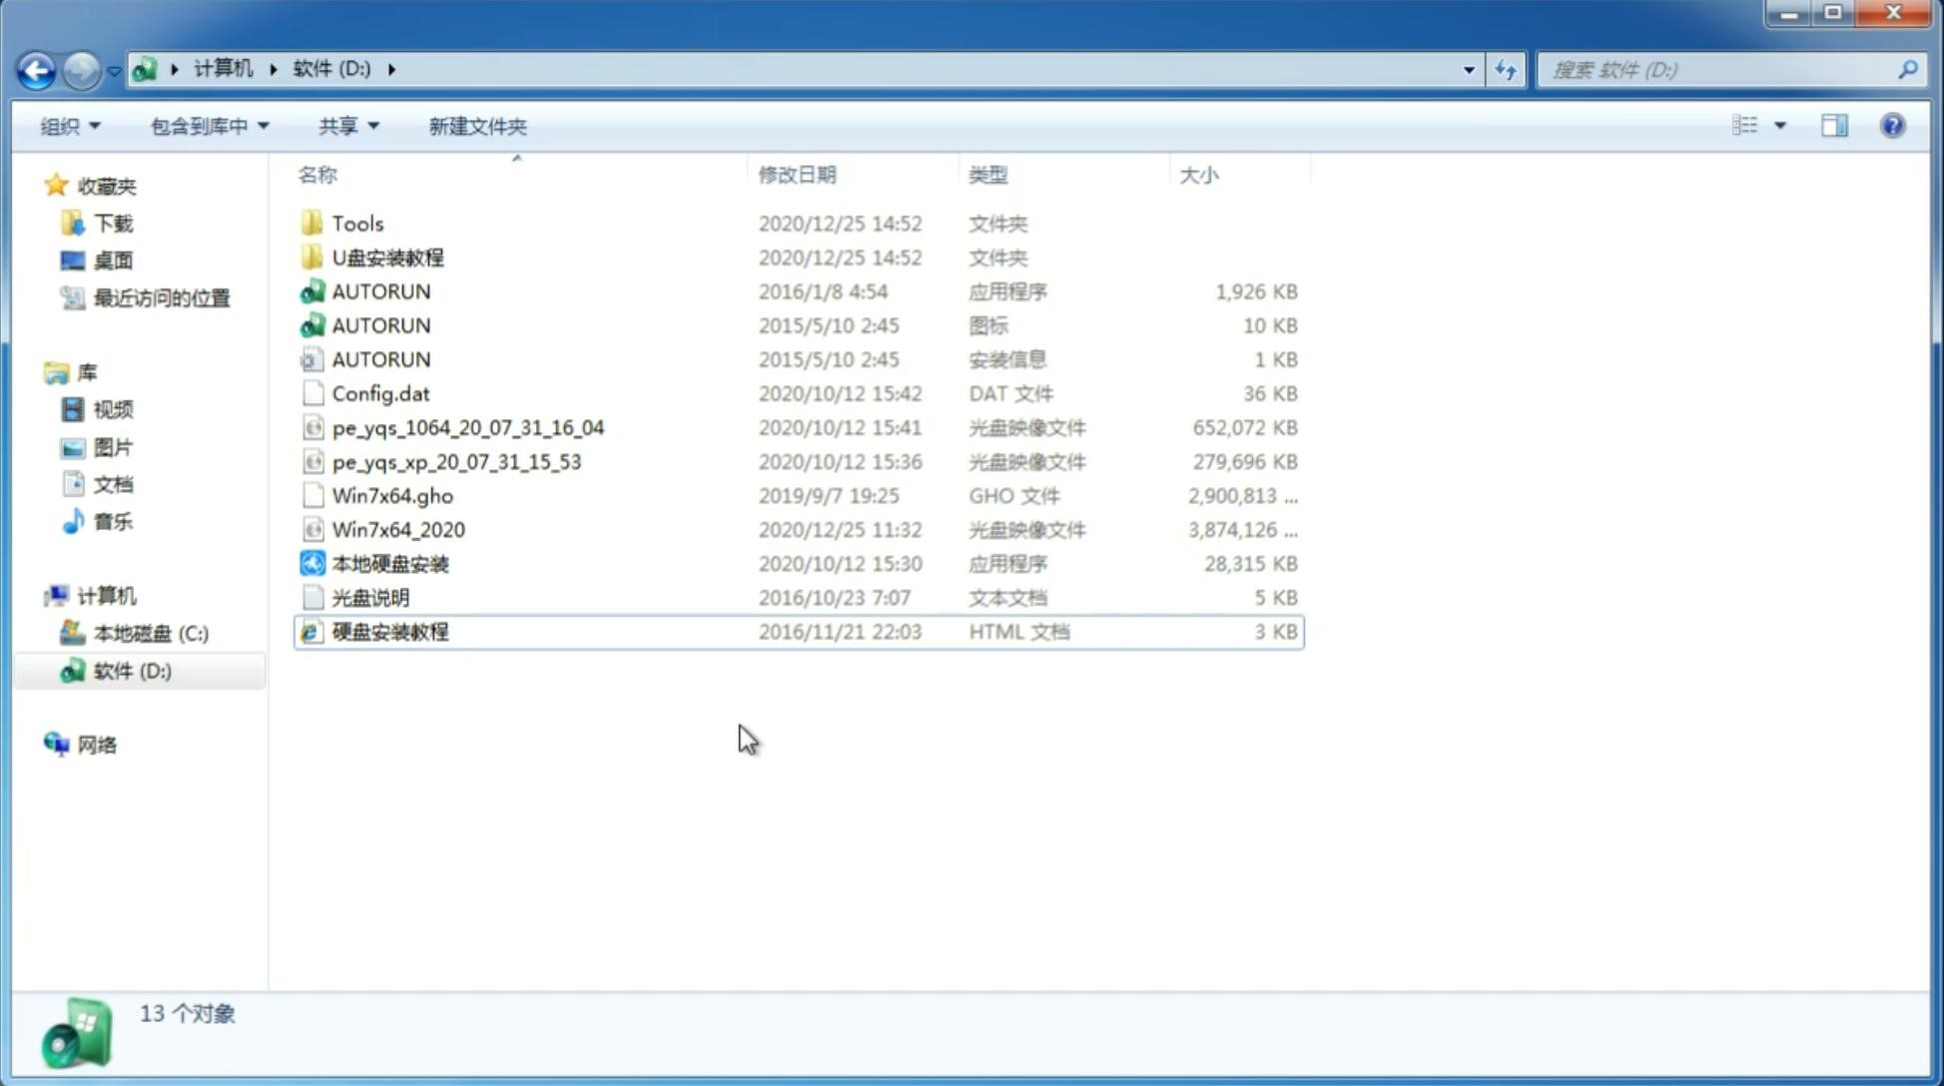This screenshot has width=1944, height=1086.
Task: Click 软件 D drive in sidebar
Action: (x=131, y=670)
